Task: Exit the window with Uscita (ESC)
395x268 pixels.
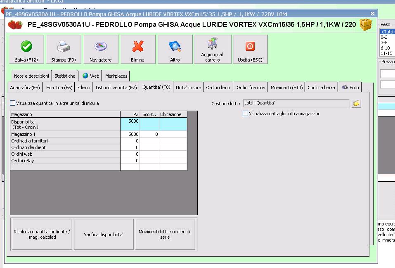Action: (250, 50)
